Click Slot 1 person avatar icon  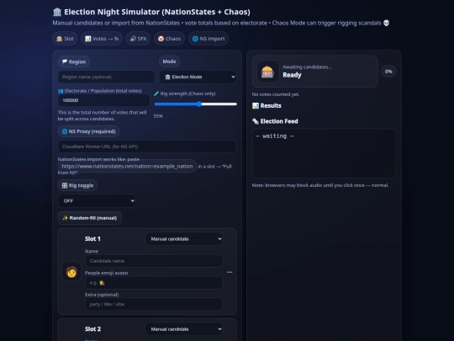71,272
